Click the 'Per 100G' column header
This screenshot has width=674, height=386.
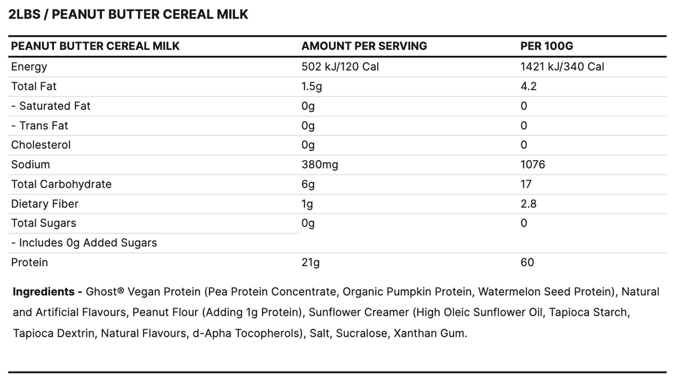point(546,46)
